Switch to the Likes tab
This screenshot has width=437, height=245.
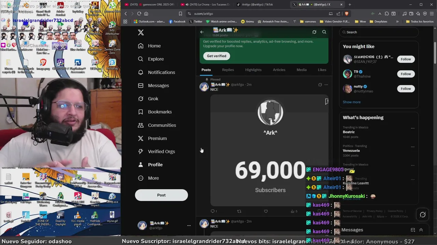pyautogui.click(x=322, y=70)
